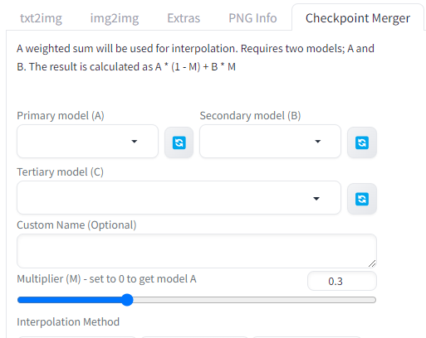Click the Multiplier (M) label text
Screen dimensions: 426x338
106,279
